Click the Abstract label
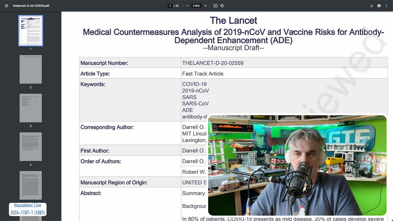Viewport: 393px width, 221px height. click(91, 193)
